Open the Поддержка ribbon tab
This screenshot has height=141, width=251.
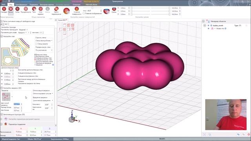[x=34, y=4]
